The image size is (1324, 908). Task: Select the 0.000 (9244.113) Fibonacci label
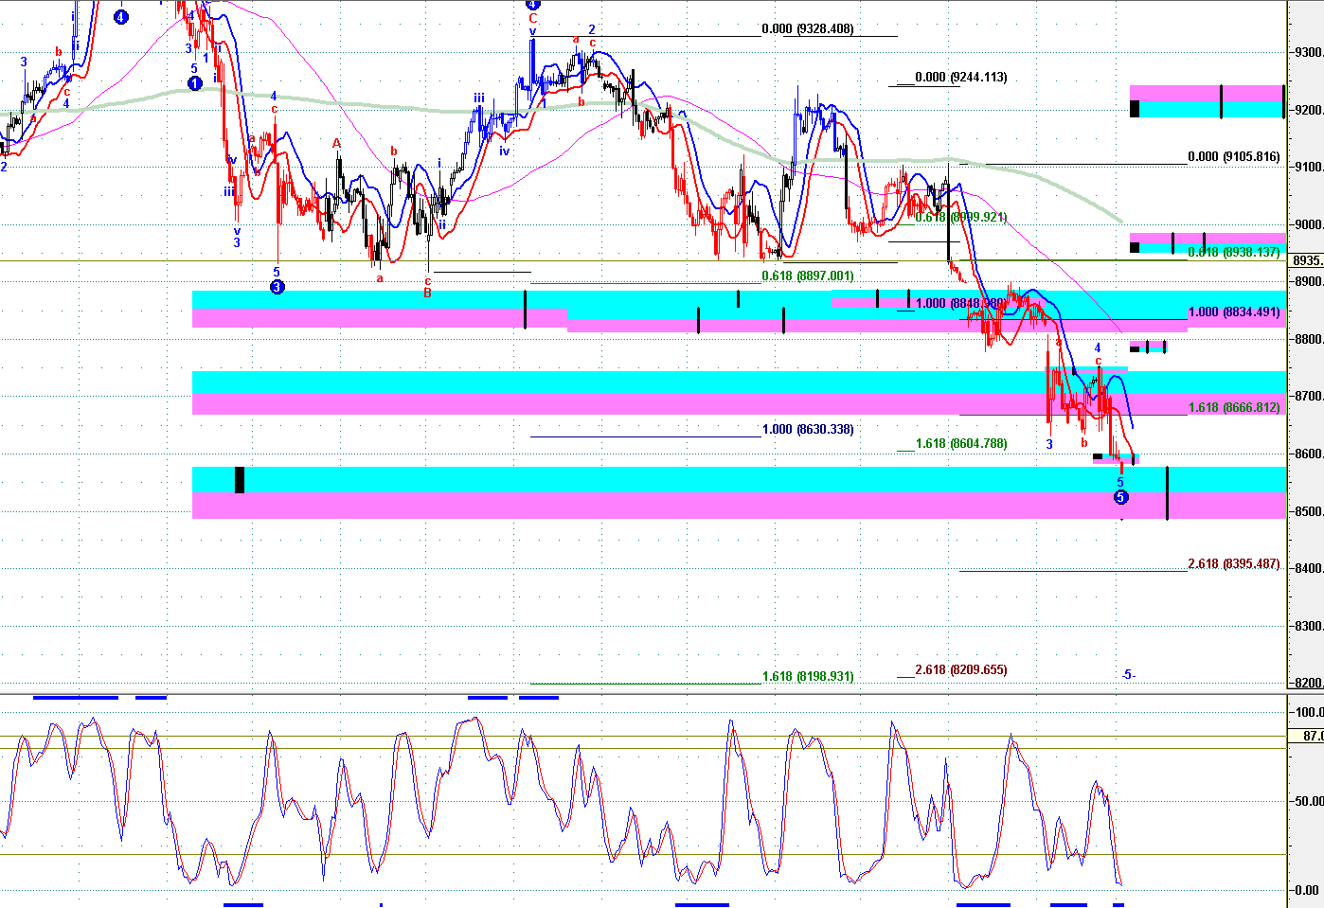coord(960,78)
